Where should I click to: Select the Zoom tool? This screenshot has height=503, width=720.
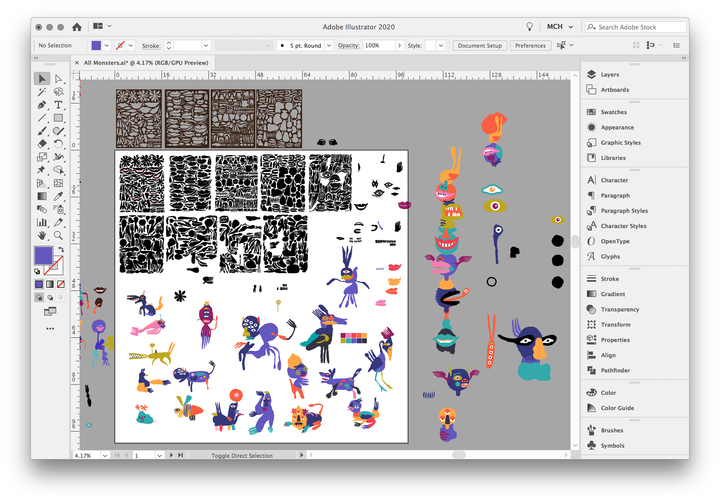59,236
